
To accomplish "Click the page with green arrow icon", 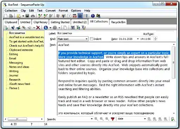I will [6, 28].
